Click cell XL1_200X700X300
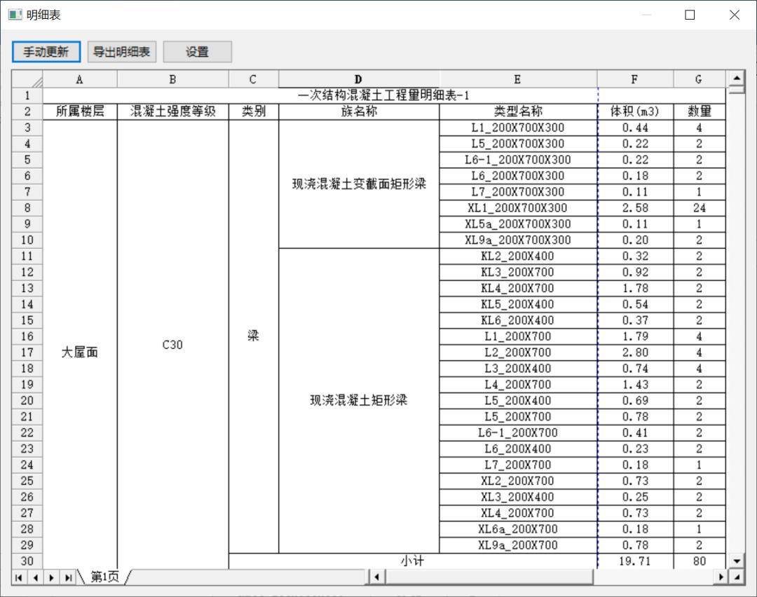 [518, 208]
